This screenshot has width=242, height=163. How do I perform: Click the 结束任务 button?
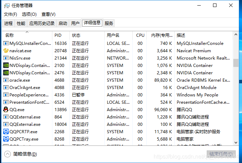[x=221, y=154]
